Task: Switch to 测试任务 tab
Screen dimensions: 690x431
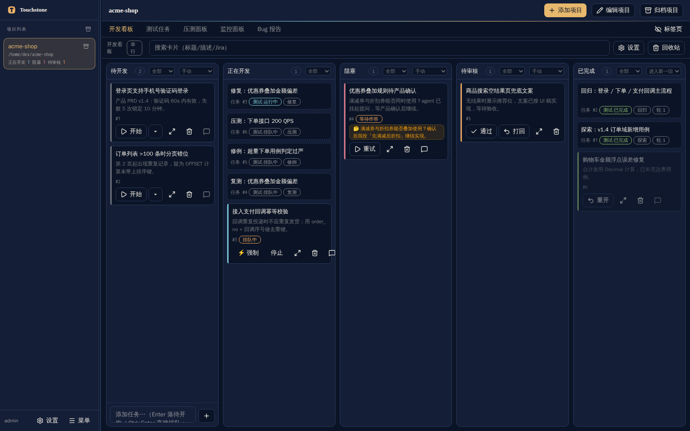Action: coord(158,29)
